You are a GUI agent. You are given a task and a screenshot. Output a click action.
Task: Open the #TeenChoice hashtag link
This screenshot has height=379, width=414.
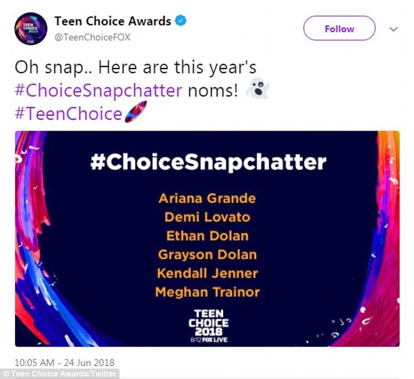[68, 114]
